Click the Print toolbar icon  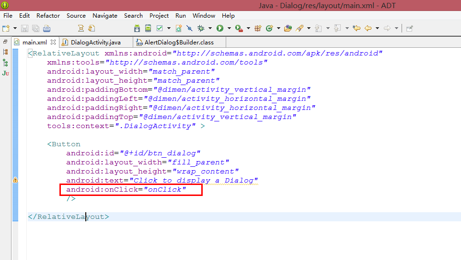point(47,28)
